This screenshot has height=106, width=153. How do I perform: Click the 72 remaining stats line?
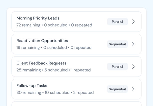pyautogui.click(x=54, y=25)
